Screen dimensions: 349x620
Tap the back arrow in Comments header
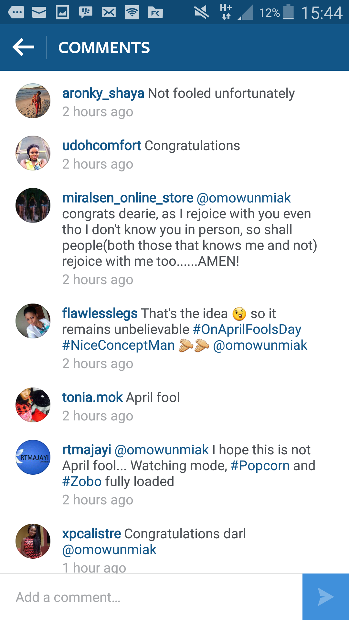pos(23,47)
